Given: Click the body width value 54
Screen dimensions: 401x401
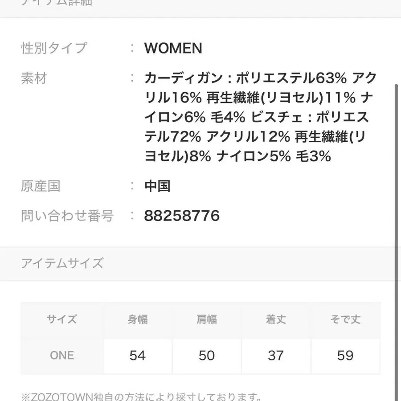Looking at the screenshot, I should (138, 355).
